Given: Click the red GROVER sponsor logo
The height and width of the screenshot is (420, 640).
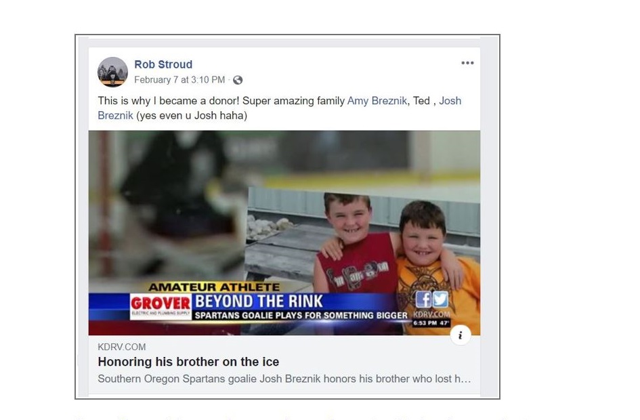Looking at the screenshot, I should coord(161,306).
